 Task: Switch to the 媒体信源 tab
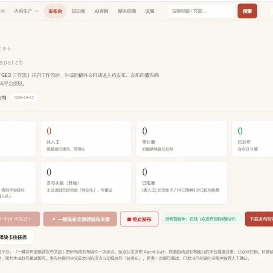pyautogui.click(x=127, y=12)
